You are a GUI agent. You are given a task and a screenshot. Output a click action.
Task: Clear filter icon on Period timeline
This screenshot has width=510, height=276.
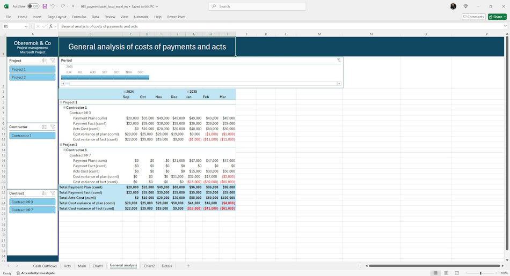point(339,61)
